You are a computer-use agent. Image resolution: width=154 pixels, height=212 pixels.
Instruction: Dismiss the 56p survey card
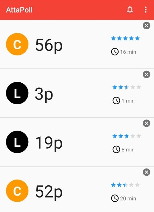(146, 25)
